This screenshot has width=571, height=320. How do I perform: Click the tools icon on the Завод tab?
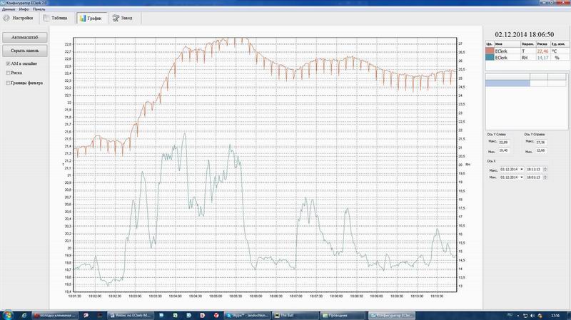click(x=115, y=18)
